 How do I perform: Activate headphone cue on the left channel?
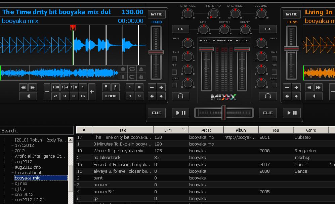pos(180,96)
